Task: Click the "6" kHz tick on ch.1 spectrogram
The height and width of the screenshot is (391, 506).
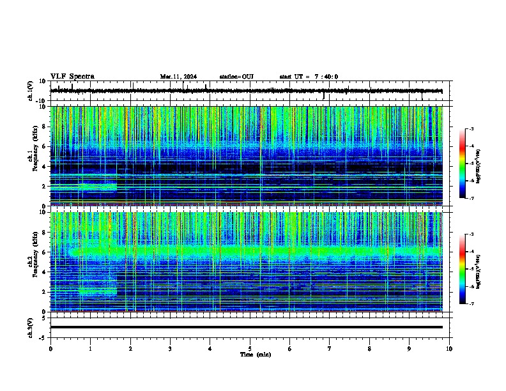Action: (x=44, y=146)
